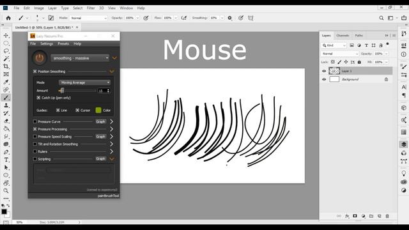Open Lazy Nezumi Settings menu

pos(47,43)
